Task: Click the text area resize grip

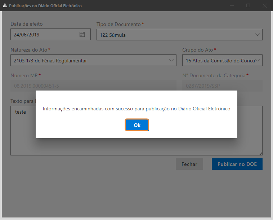Action: (x=260, y=153)
